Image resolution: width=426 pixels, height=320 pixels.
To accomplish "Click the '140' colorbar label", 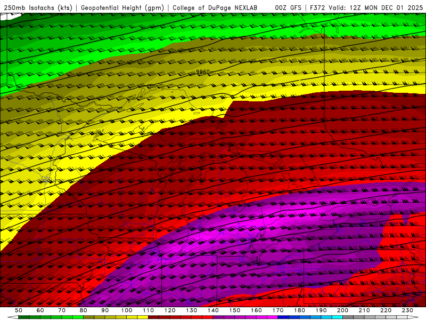I will point(213,310).
